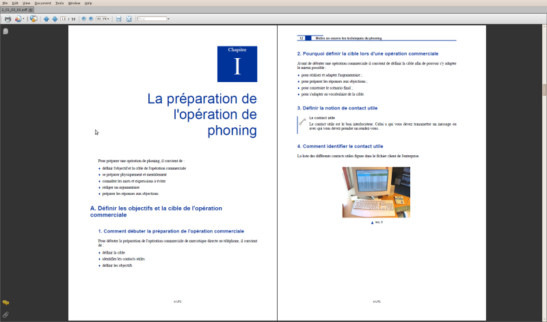Open the Comments panel in sidebar
Screen dimensions: 547x322
(5, 301)
